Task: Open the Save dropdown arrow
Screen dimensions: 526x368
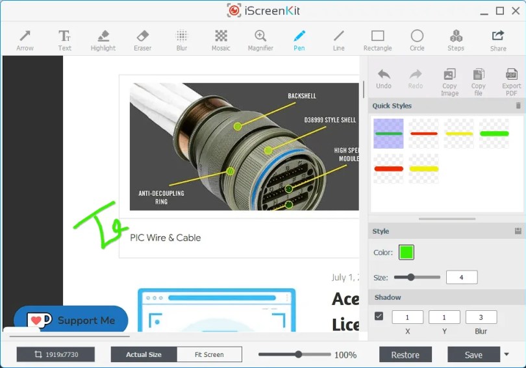Action: [507, 354]
